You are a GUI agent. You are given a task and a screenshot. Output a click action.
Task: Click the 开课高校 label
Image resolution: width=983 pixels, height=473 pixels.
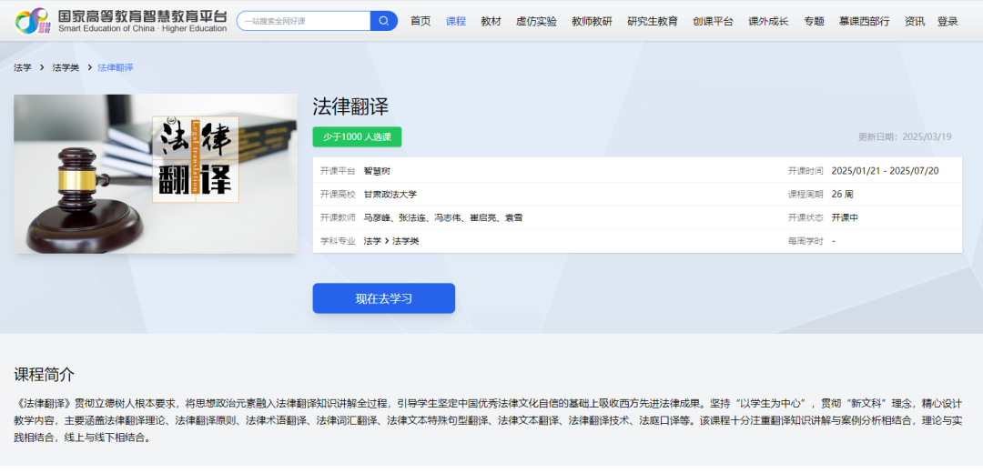(338, 195)
